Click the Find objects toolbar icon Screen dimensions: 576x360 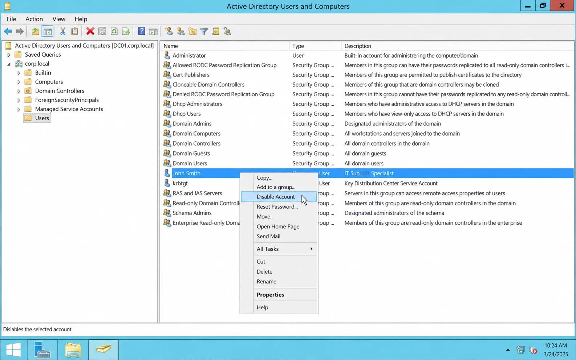[x=216, y=32]
